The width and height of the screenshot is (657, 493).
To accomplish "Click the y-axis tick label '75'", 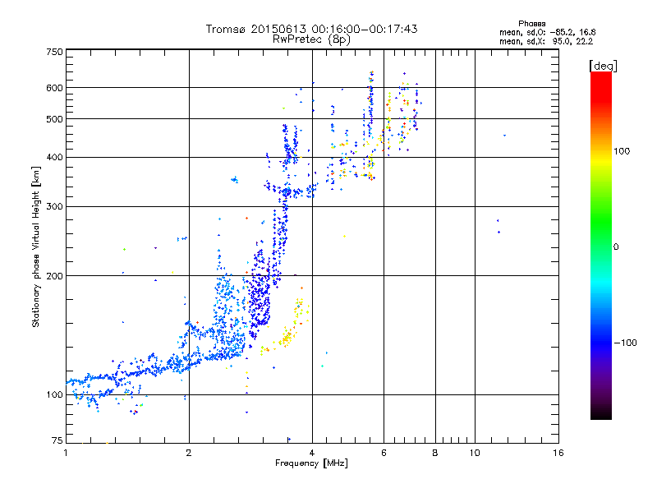I will tap(57, 440).
